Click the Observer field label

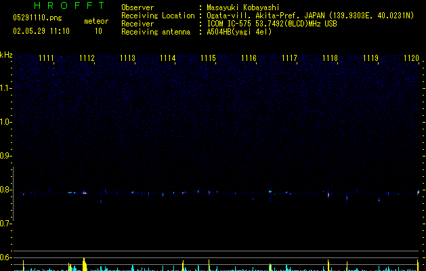(137, 7)
